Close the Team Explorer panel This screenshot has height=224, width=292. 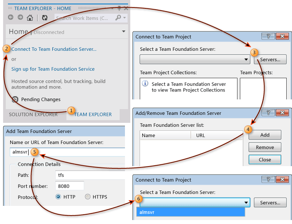click(126, 8)
